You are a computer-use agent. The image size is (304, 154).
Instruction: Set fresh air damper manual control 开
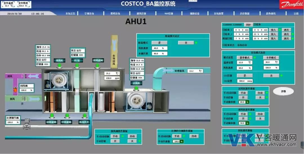pyautogui.click(x=115, y=141)
